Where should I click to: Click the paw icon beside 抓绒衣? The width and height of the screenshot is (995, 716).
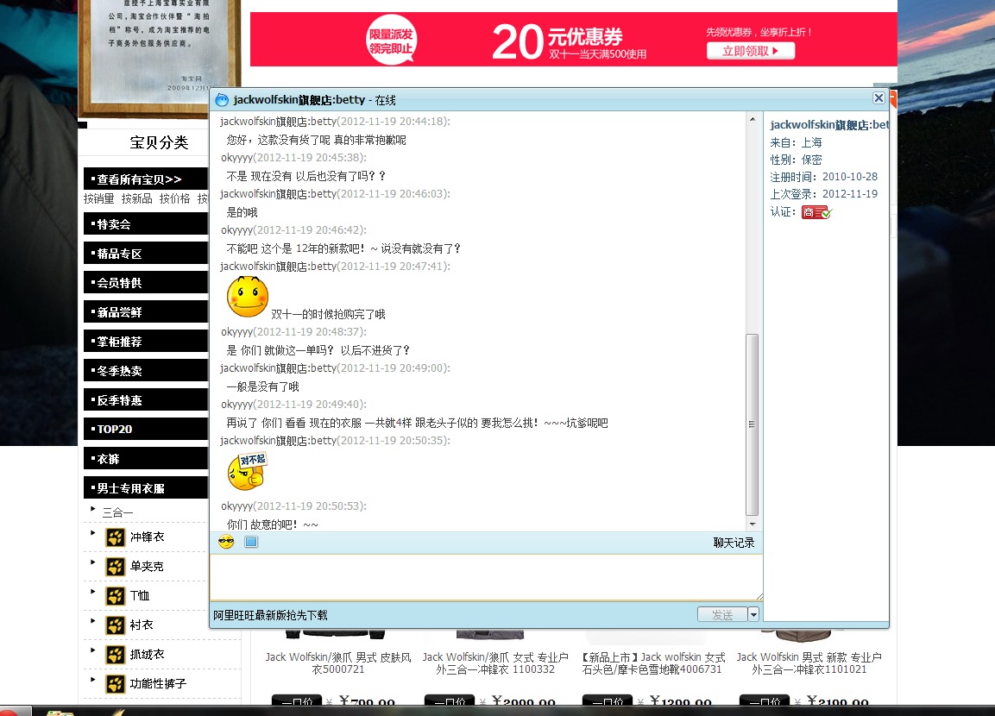115,655
